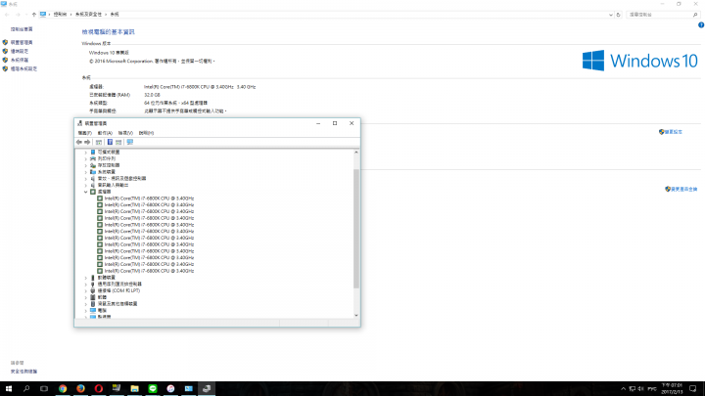Select the universal serial bus controllers tree item
The height and width of the screenshot is (396, 705).
(119, 285)
